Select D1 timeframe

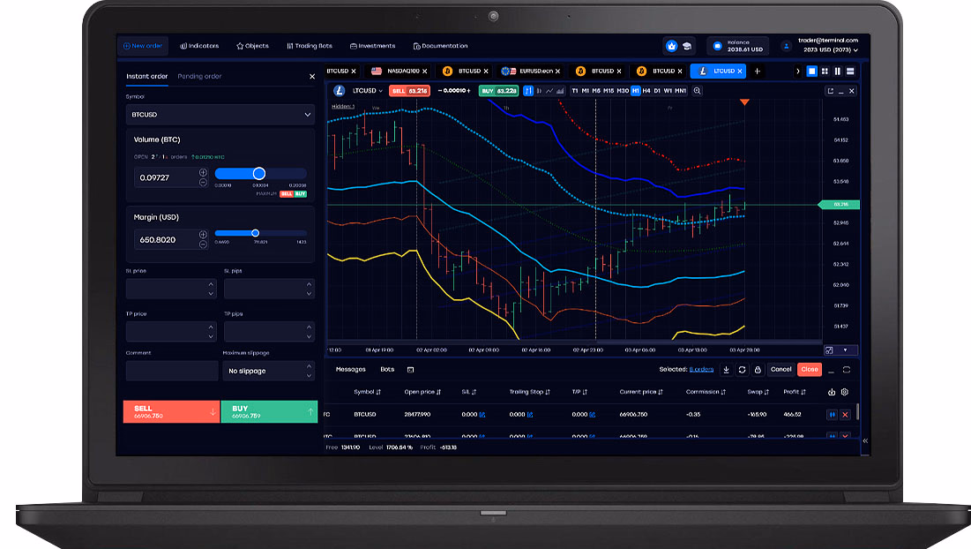pyautogui.click(x=657, y=90)
